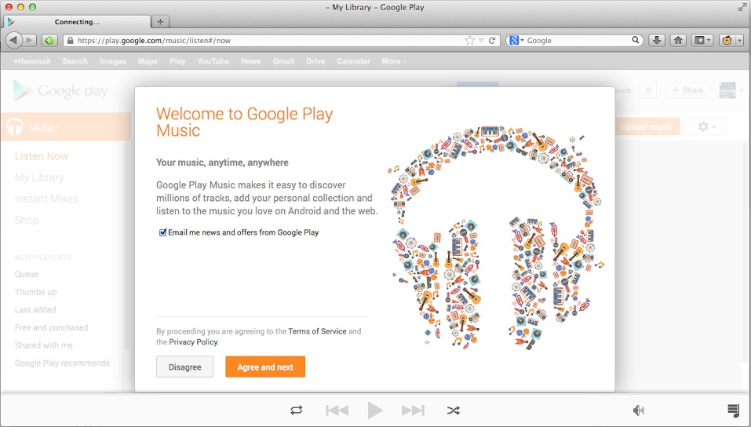This screenshot has width=751, height=427.
Task: Toggle repeat in the player bar
Action: [x=297, y=411]
